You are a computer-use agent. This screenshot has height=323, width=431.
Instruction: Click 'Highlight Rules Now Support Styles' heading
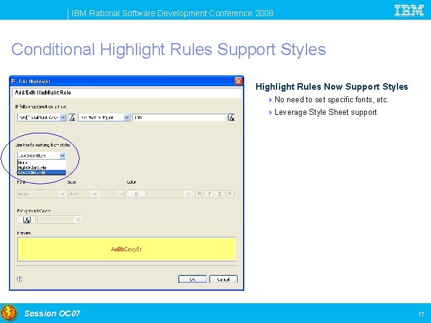tap(332, 87)
